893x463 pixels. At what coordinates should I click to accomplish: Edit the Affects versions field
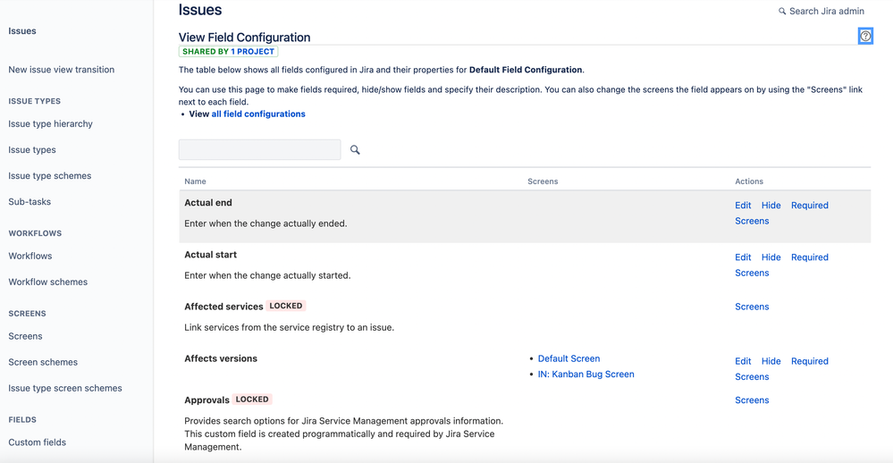[x=743, y=362]
